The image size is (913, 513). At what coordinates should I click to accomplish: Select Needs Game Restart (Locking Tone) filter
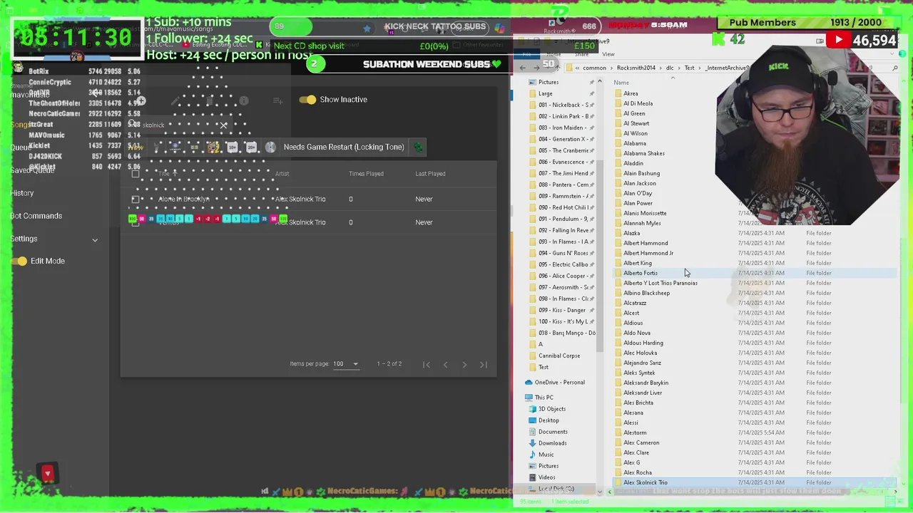344,147
